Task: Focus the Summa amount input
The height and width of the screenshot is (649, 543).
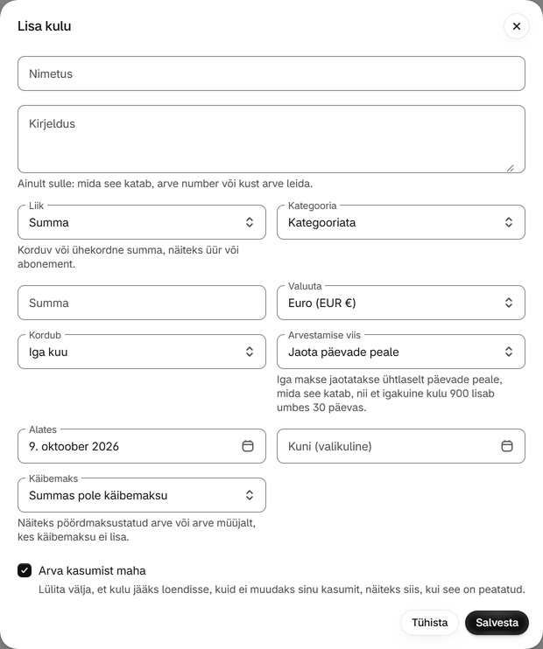Action: (x=142, y=303)
